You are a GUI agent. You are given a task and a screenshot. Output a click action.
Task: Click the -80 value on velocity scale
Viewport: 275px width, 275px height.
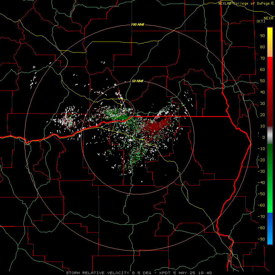pyautogui.click(x=261, y=228)
